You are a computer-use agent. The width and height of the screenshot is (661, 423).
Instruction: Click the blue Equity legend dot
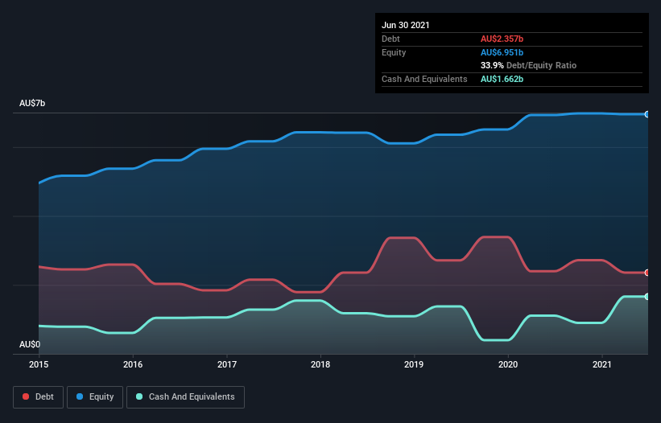pyautogui.click(x=80, y=396)
